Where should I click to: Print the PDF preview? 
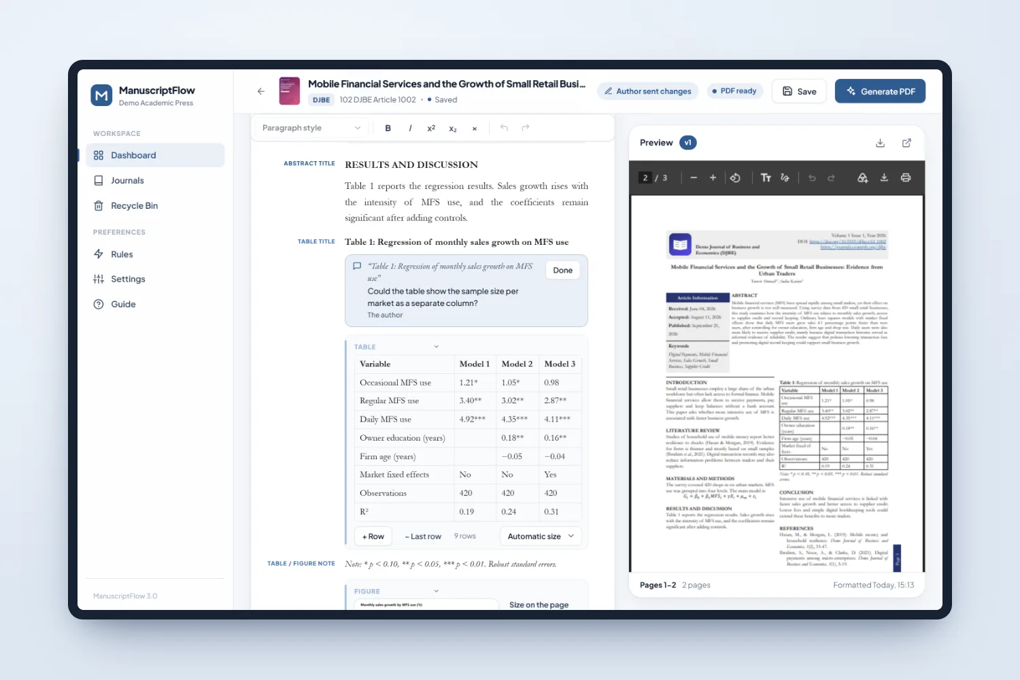(x=906, y=177)
